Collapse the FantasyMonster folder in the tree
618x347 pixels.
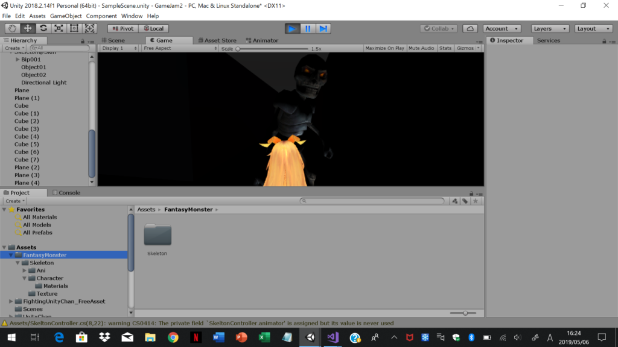point(11,255)
